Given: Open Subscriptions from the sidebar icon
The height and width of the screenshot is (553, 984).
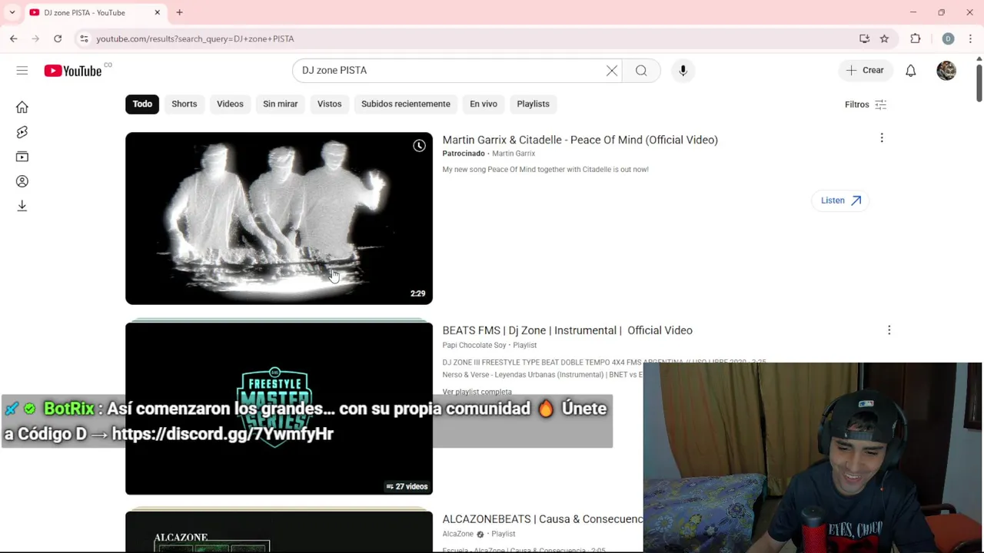Looking at the screenshot, I should [22, 157].
